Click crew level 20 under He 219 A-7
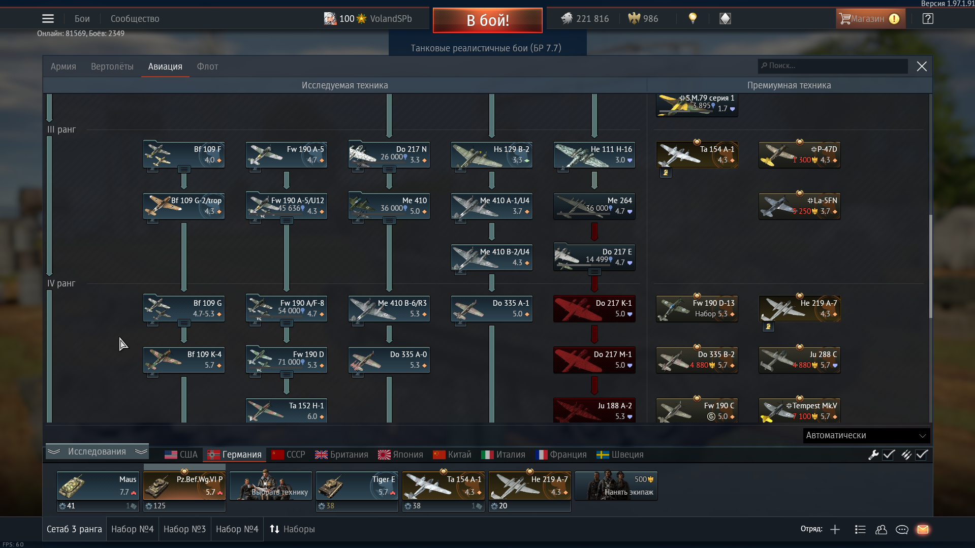This screenshot has width=975, height=548. click(499, 506)
